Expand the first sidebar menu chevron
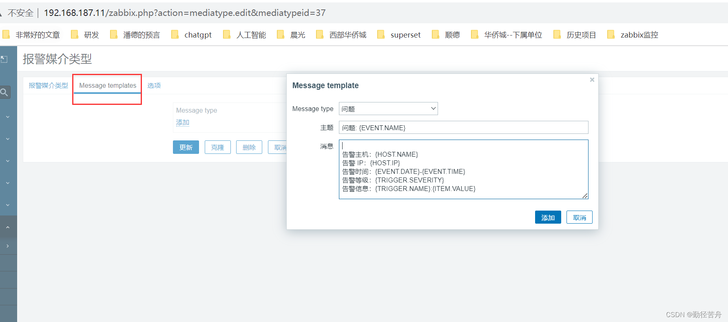 [8, 117]
